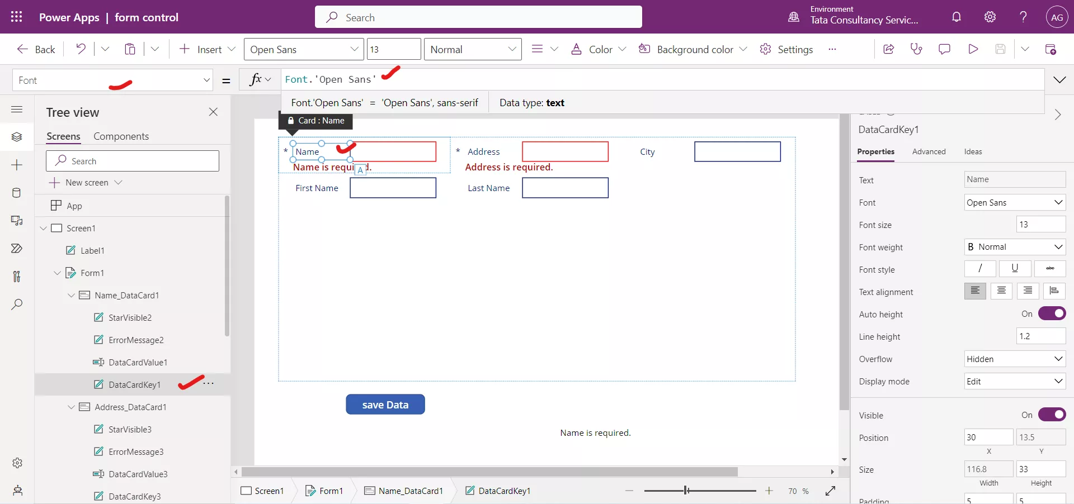
Task: Turn off the Visible property
Action: pyautogui.click(x=1053, y=415)
